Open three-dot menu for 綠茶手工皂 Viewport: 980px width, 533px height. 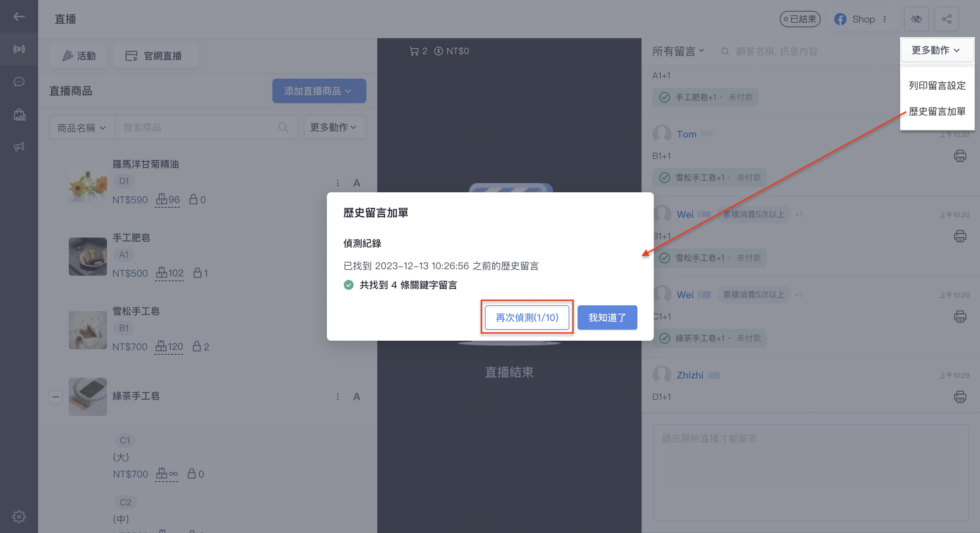point(337,397)
